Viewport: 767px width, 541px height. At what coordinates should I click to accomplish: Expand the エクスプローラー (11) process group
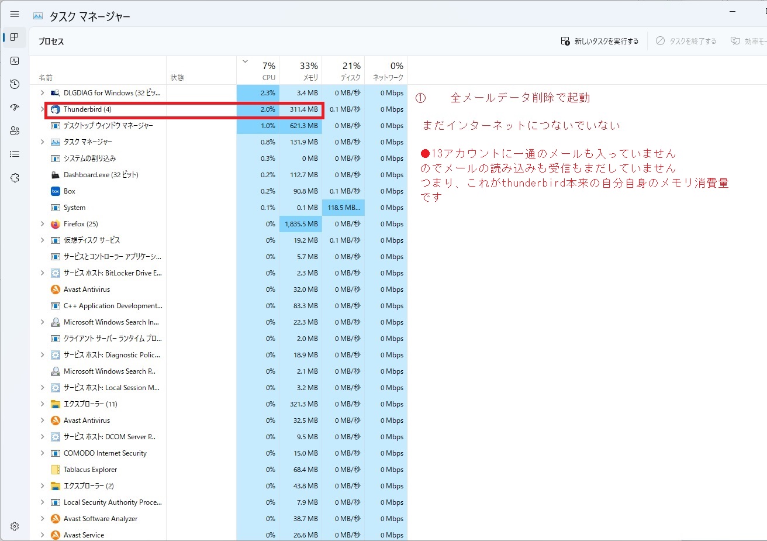(x=42, y=404)
